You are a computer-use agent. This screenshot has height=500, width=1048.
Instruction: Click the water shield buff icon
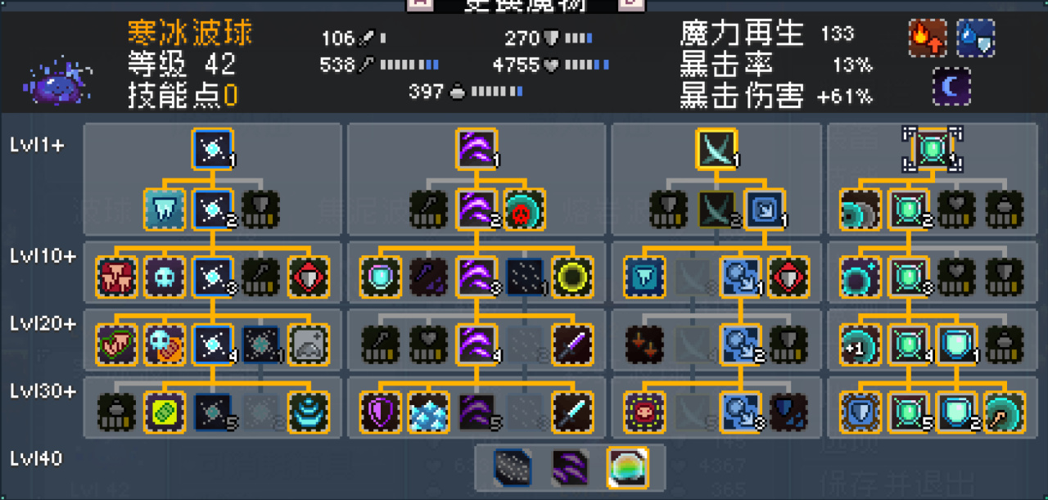pyautogui.click(x=976, y=38)
